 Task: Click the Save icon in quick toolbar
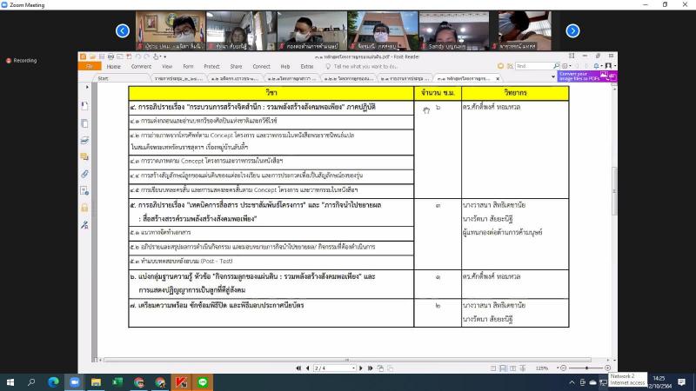(102, 56)
